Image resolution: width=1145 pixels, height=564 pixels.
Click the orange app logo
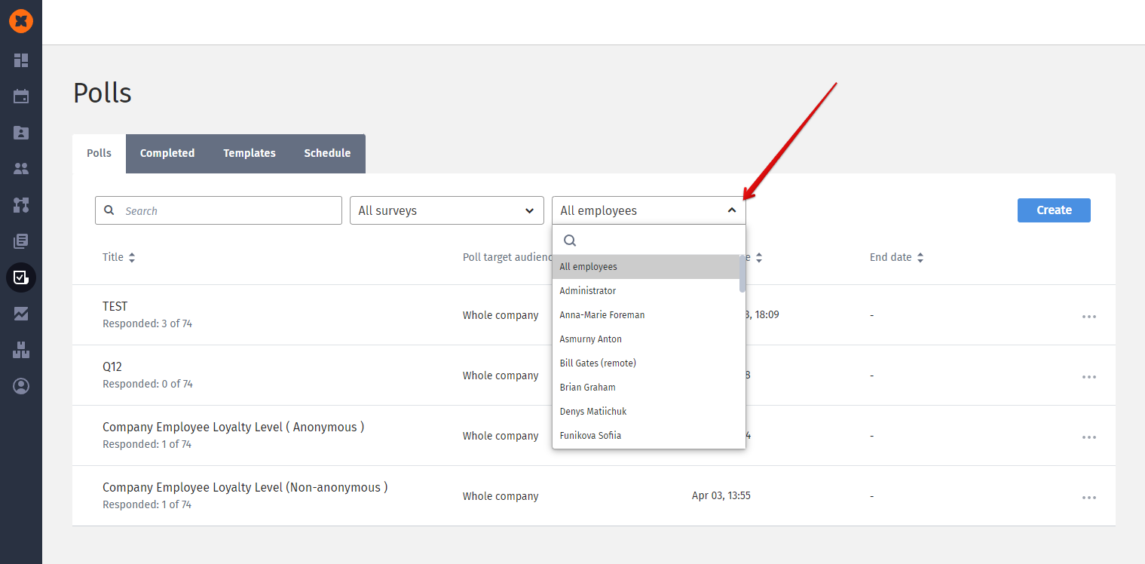coord(21,21)
